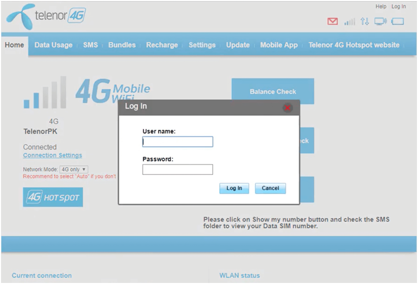Visit the Telenor 4G Hotspot website tab

tap(354, 45)
